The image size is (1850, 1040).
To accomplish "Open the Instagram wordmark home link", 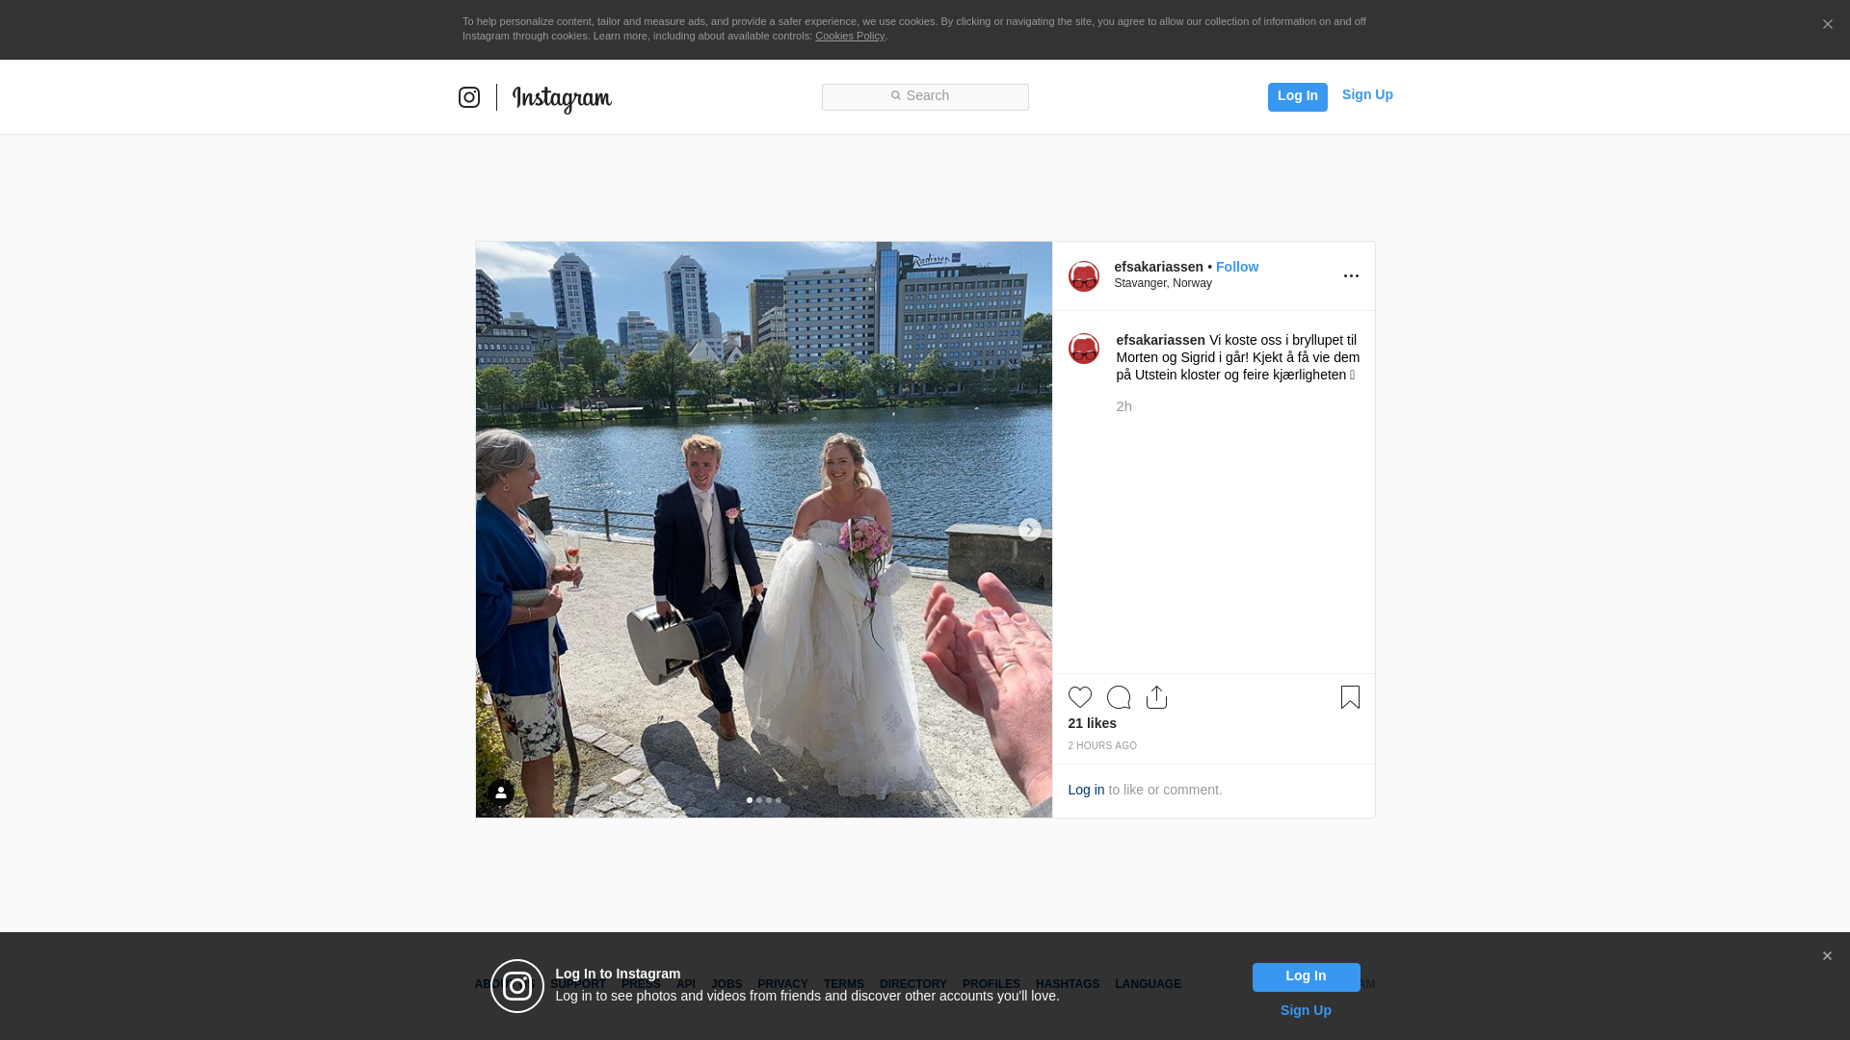I will pyautogui.click(x=562, y=98).
